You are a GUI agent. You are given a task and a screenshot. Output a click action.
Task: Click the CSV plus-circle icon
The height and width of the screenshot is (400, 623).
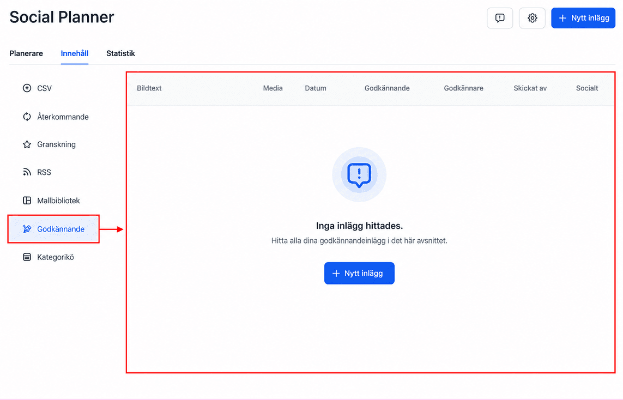point(27,88)
